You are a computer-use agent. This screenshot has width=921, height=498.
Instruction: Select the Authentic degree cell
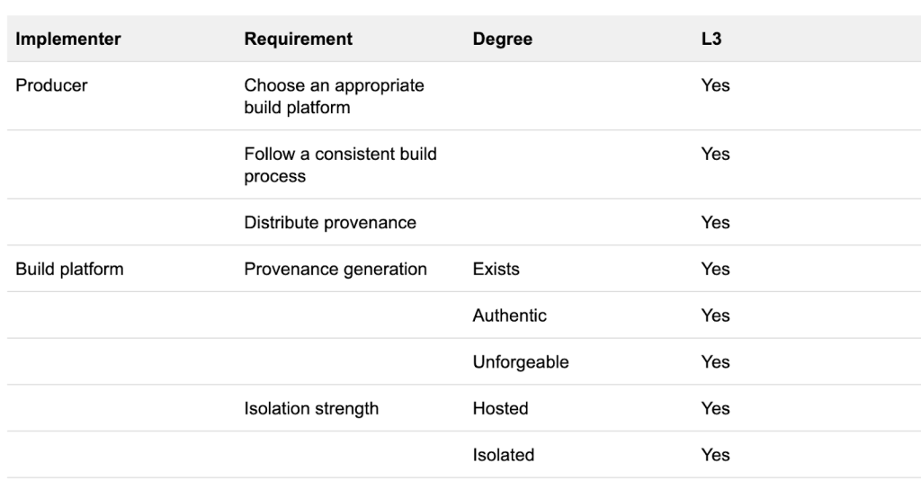click(x=509, y=316)
